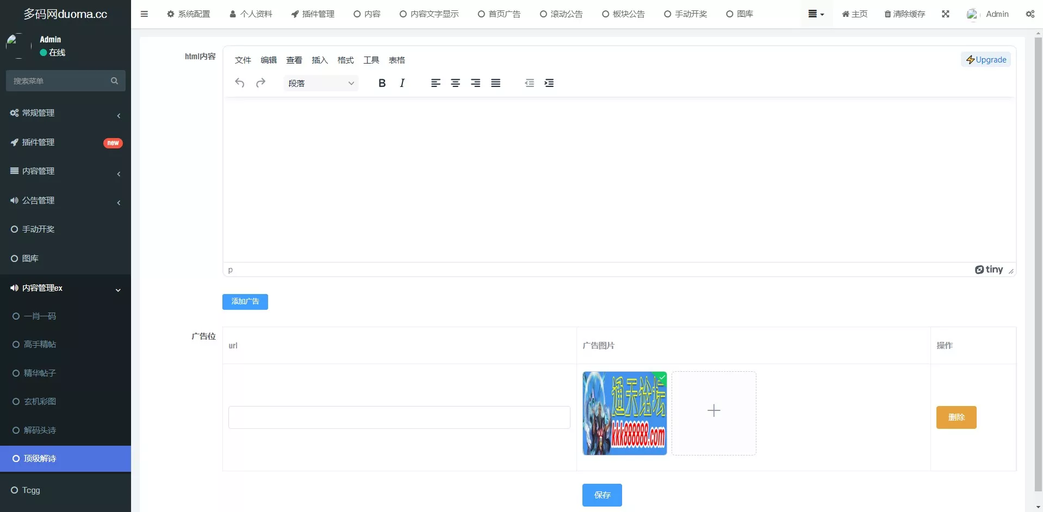
Task: Expand the 公告管理 sidebar menu
Action: [x=65, y=200]
